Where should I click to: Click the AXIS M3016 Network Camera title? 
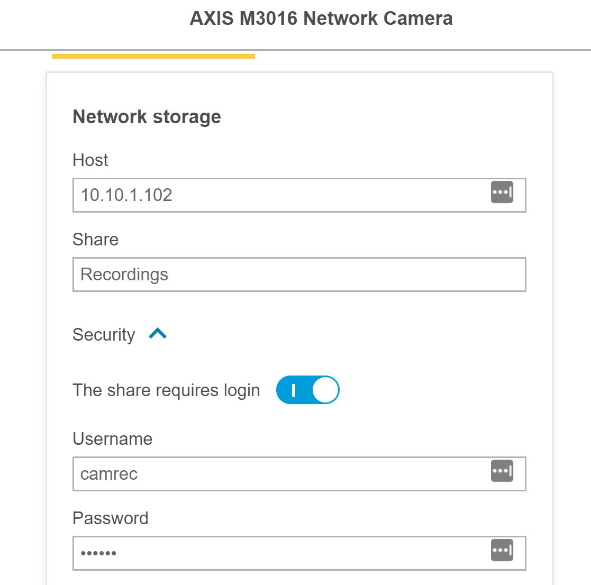click(321, 19)
